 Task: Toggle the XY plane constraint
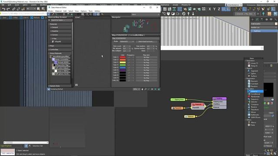click(x=224, y=9)
